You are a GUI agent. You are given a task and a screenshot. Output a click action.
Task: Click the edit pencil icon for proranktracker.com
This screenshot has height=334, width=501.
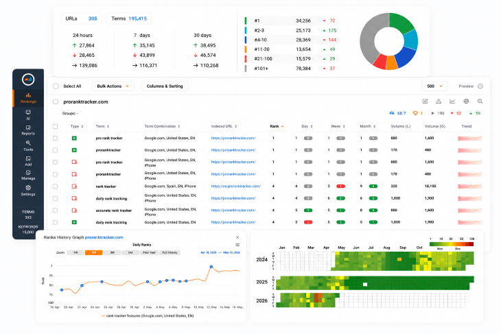coord(425,102)
